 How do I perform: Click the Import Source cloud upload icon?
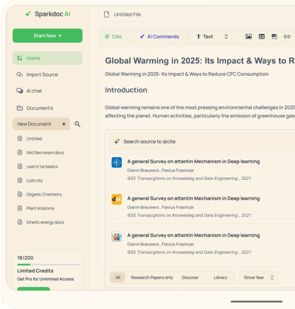click(20, 75)
